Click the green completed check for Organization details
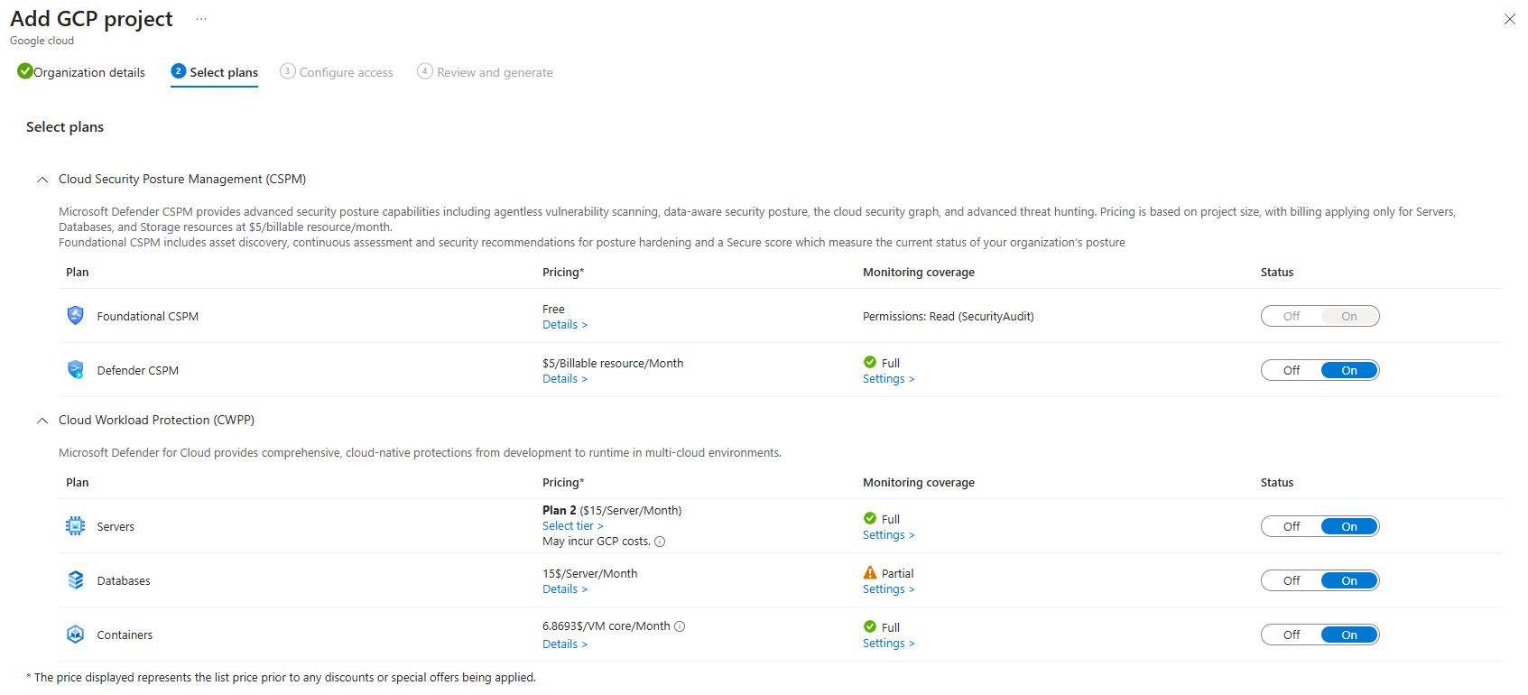 [x=25, y=71]
